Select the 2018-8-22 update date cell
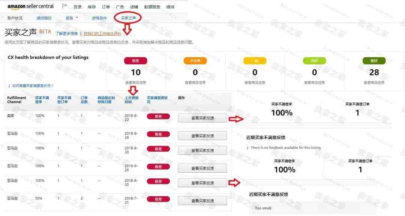Screen dimensions: 405x216 (131, 118)
